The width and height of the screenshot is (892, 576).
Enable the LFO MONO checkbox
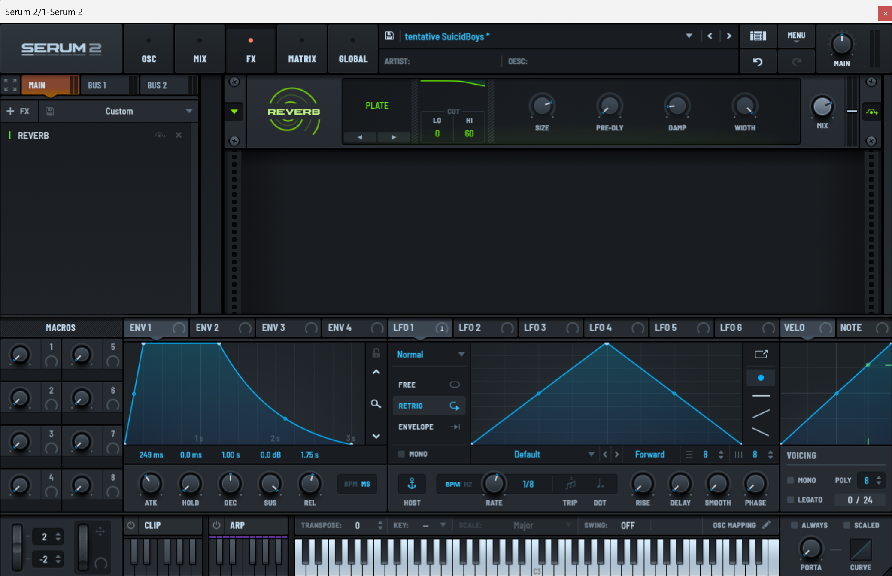point(402,454)
